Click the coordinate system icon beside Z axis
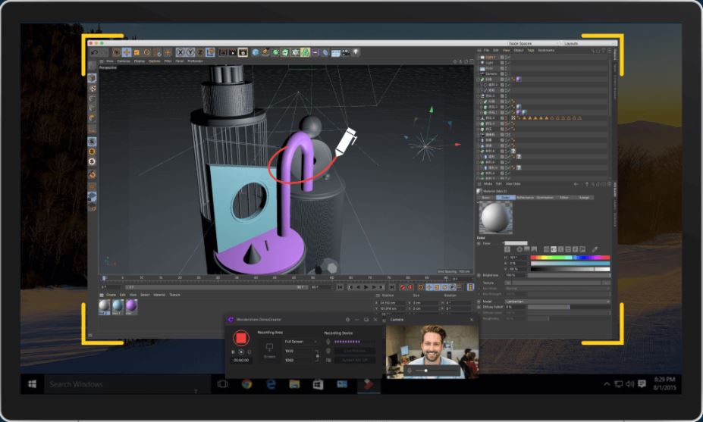Viewport: 703px width, 422px height. pyautogui.click(x=210, y=52)
